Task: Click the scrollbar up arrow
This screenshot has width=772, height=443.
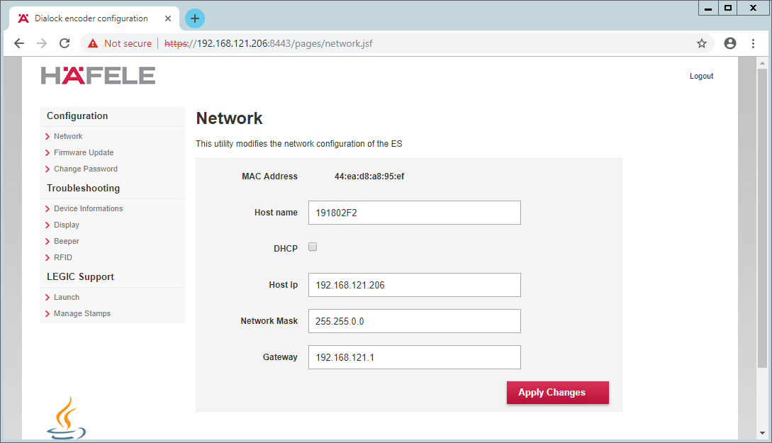Action: coord(762,63)
